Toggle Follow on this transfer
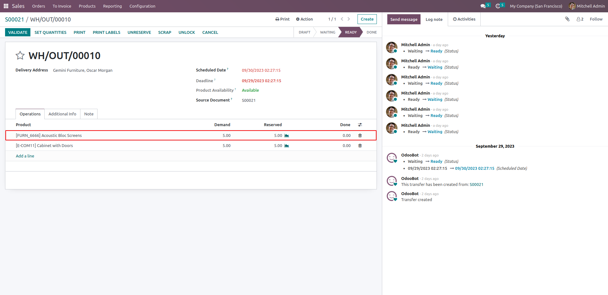 pyautogui.click(x=596, y=19)
